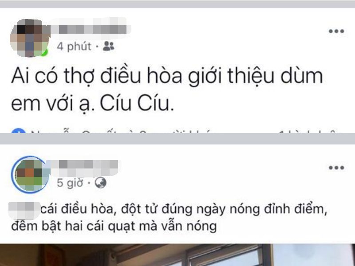The width and height of the screenshot is (355, 266).
Task: Click the 4 phút timestamp
Action: (74, 47)
